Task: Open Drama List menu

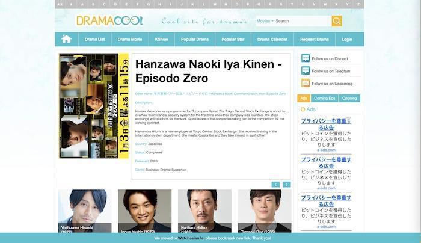Action: tap(94, 39)
